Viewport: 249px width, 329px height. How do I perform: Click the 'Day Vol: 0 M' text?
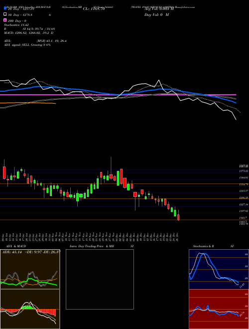click(x=156, y=15)
